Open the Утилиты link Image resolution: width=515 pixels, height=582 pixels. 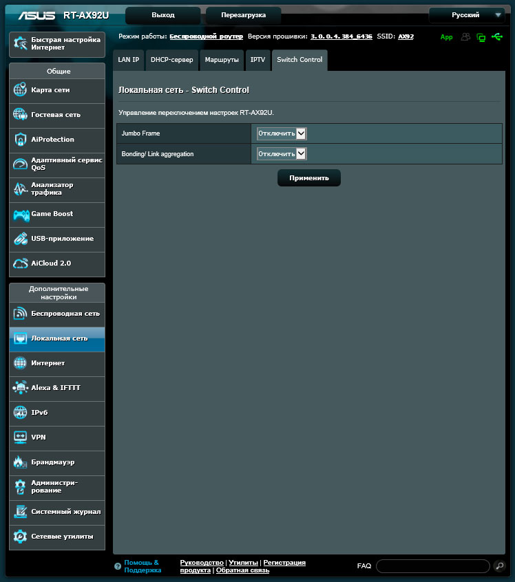(x=243, y=563)
